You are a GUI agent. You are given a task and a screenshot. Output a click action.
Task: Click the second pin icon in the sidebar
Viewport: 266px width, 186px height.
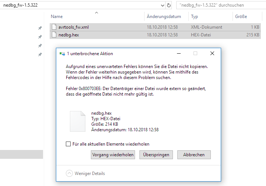point(40,37)
